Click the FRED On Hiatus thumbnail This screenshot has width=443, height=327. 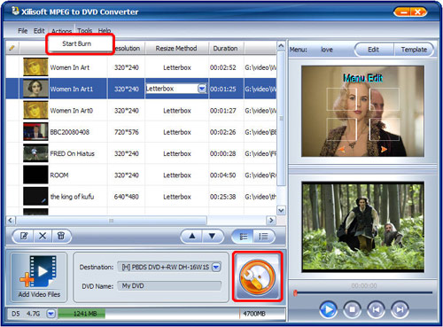[35, 153]
